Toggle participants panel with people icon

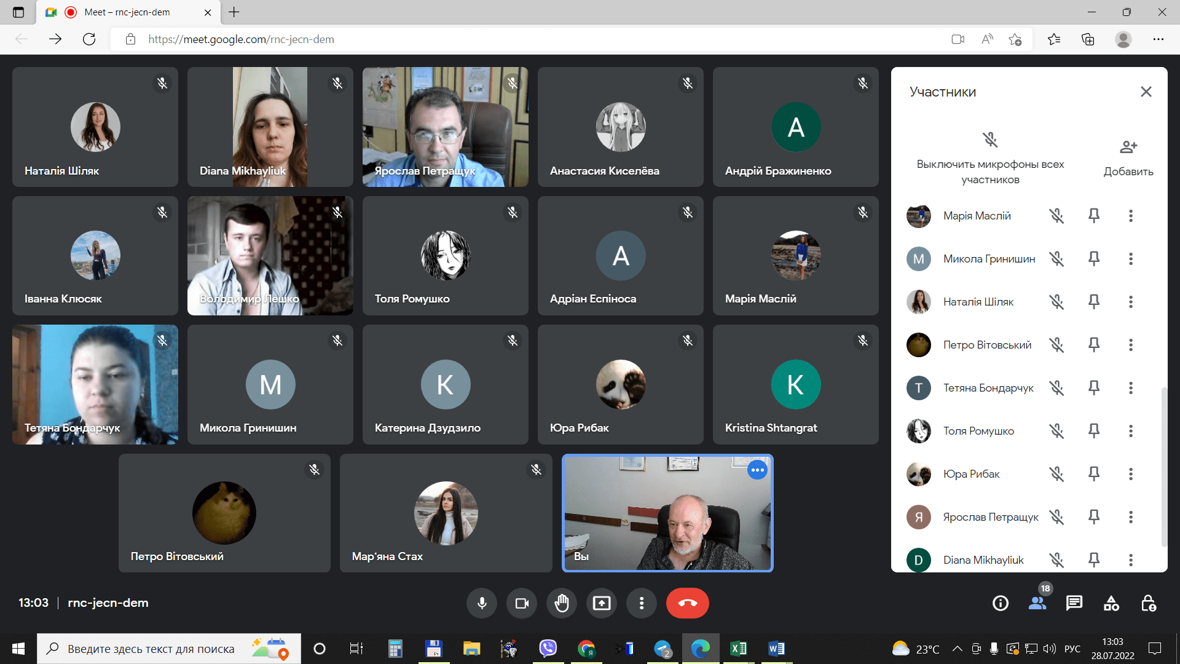tap(1037, 603)
